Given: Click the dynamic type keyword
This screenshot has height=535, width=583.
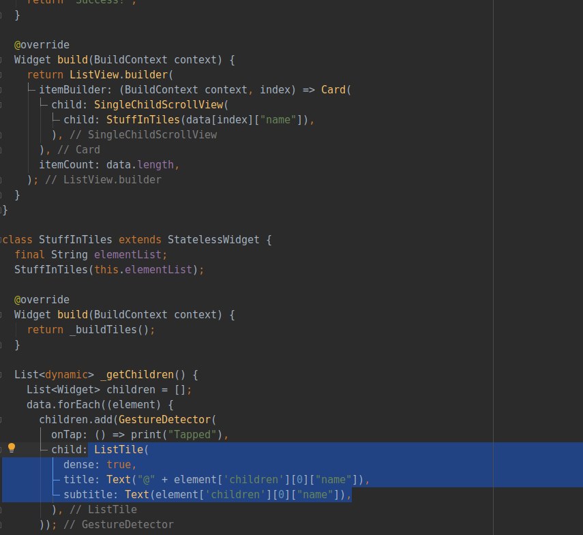Looking at the screenshot, I should (x=66, y=375).
